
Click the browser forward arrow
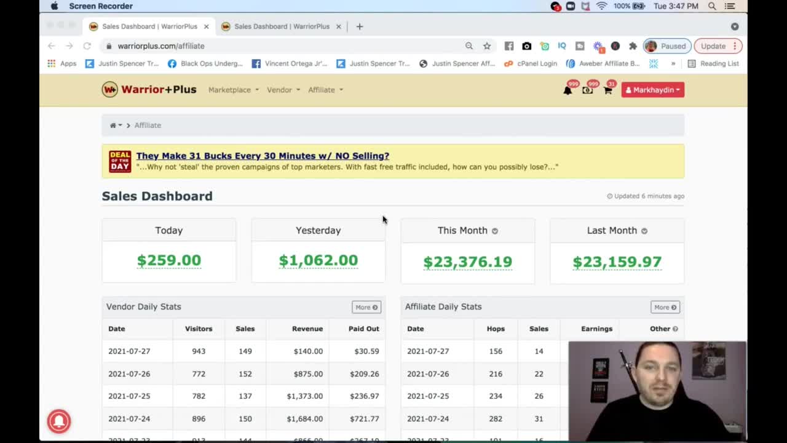pyautogui.click(x=69, y=46)
